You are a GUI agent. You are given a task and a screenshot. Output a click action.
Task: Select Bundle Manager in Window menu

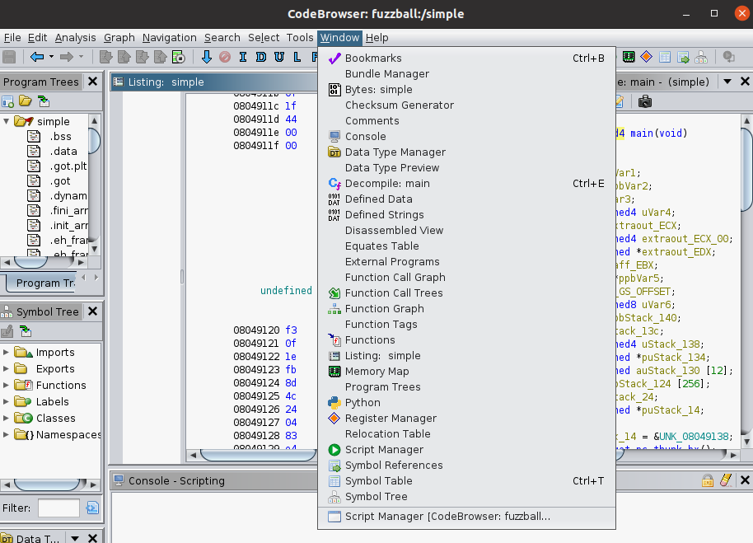click(x=466, y=74)
